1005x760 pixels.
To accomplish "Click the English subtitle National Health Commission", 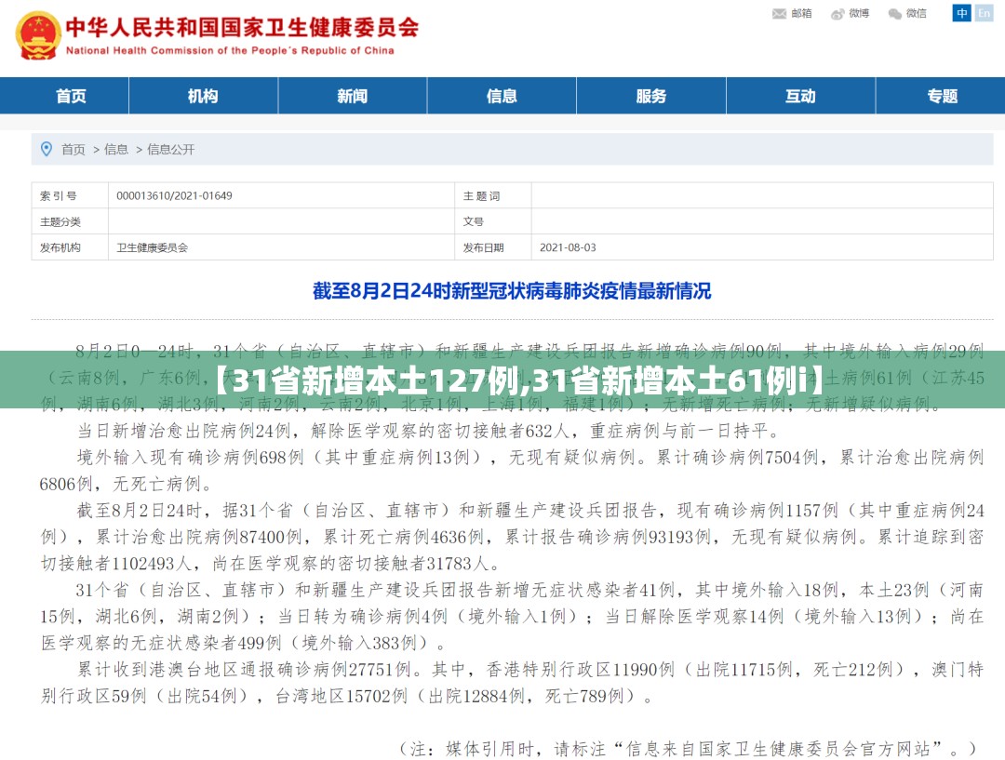I will point(230,50).
